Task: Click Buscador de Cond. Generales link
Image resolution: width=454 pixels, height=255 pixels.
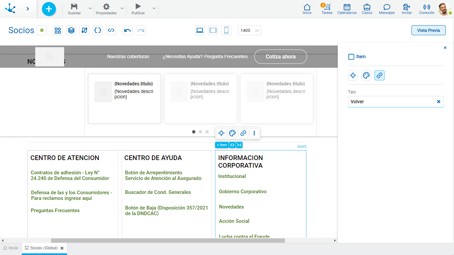Action: [x=158, y=192]
